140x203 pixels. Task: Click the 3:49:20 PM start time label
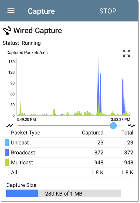(26, 119)
